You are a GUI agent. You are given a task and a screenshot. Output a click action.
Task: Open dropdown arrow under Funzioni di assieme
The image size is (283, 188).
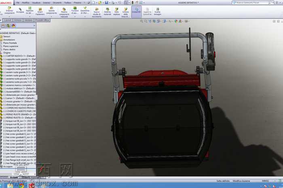pos(75,17)
